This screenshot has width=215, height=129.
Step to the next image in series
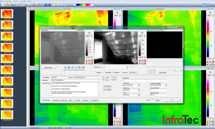click(76, 67)
